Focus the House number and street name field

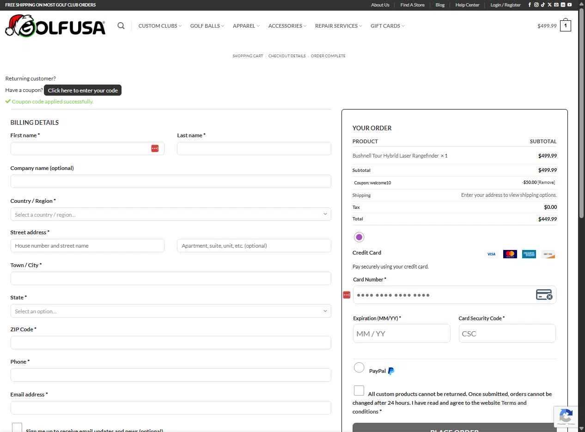[87, 246]
